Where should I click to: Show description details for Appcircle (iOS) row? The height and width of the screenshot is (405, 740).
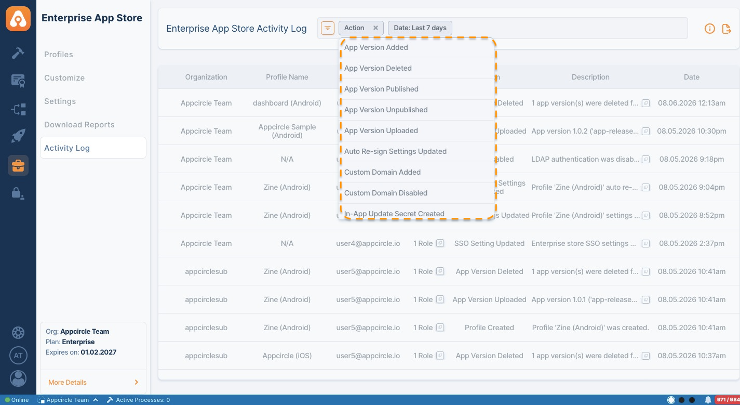click(x=645, y=356)
